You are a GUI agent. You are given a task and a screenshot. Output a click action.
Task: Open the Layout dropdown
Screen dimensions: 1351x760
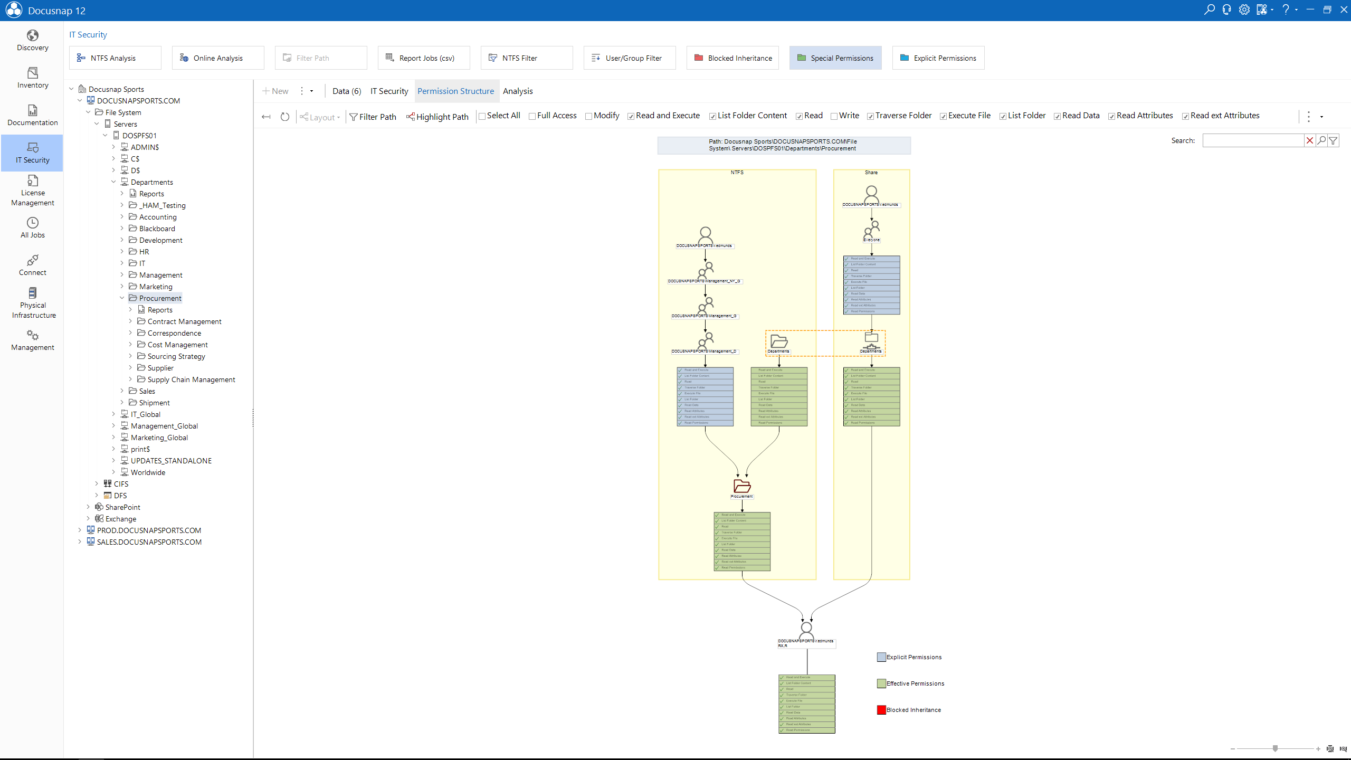[320, 117]
